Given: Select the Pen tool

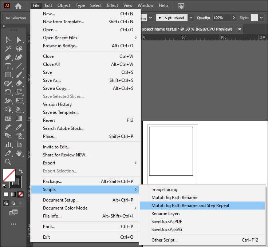Looking at the screenshot, I should tap(8, 57).
